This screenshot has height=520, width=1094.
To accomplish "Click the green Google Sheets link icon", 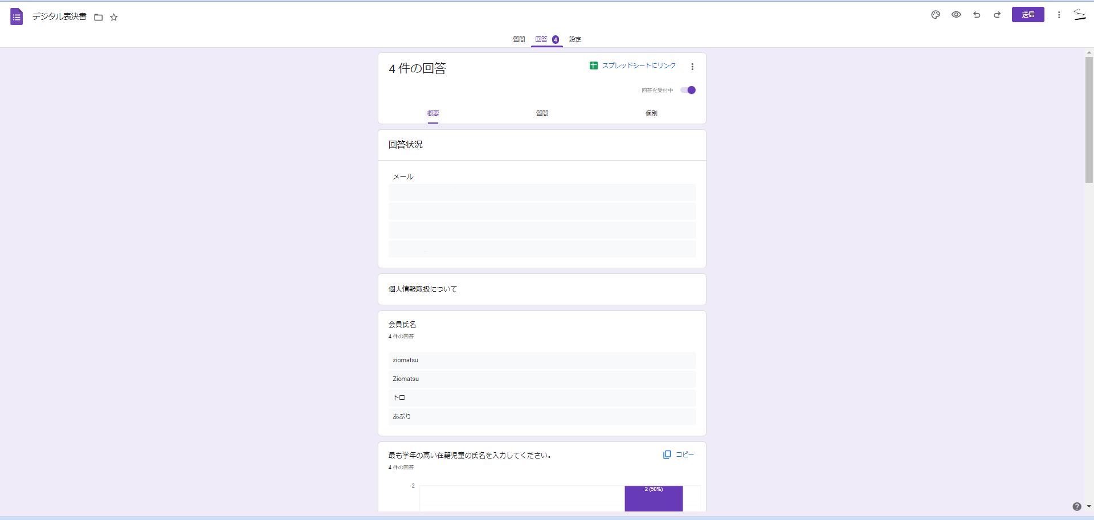I will pyautogui.click(x=593, y=65).
